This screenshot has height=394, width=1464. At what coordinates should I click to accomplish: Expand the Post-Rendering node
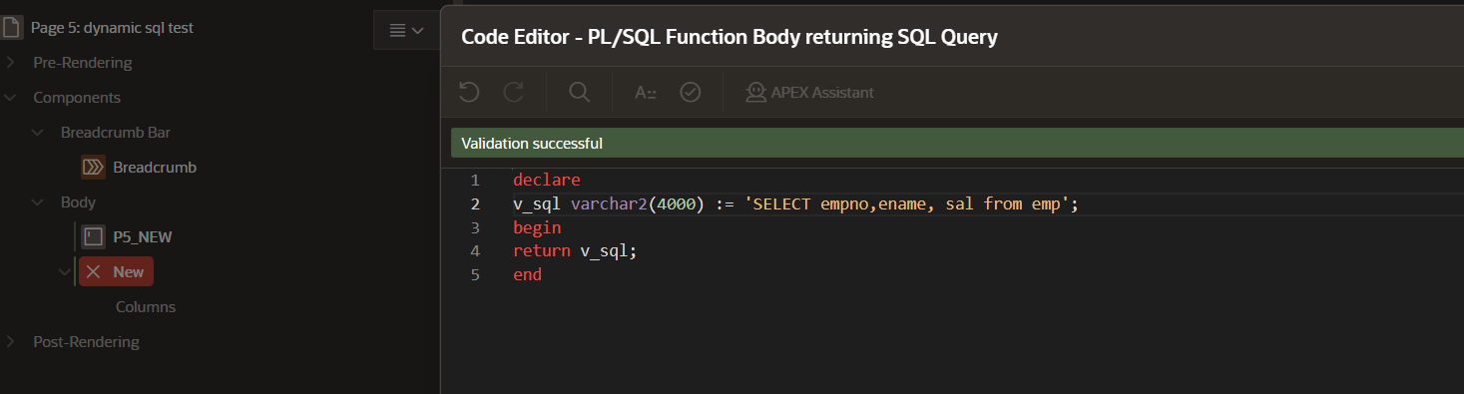tap(10, 341)
